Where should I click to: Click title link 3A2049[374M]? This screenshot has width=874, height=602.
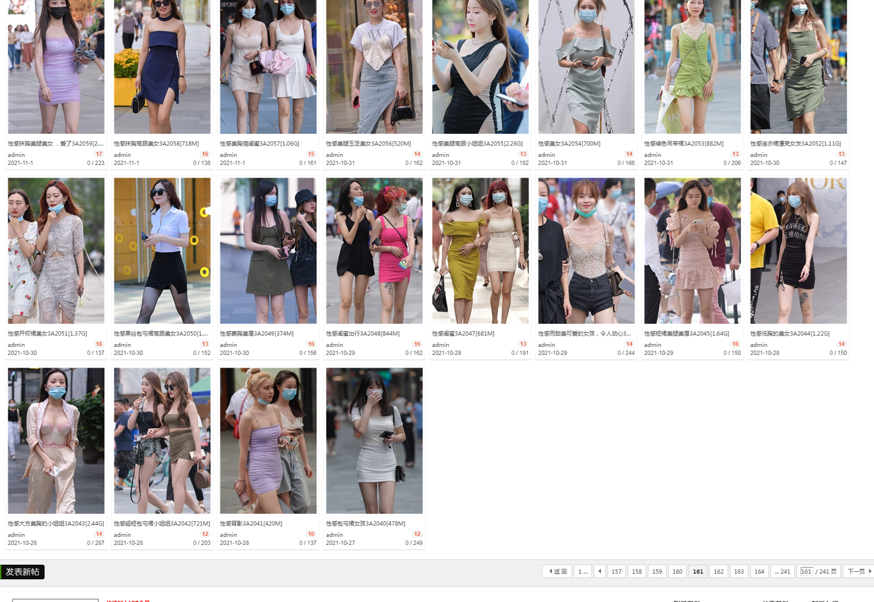(257, 333)
